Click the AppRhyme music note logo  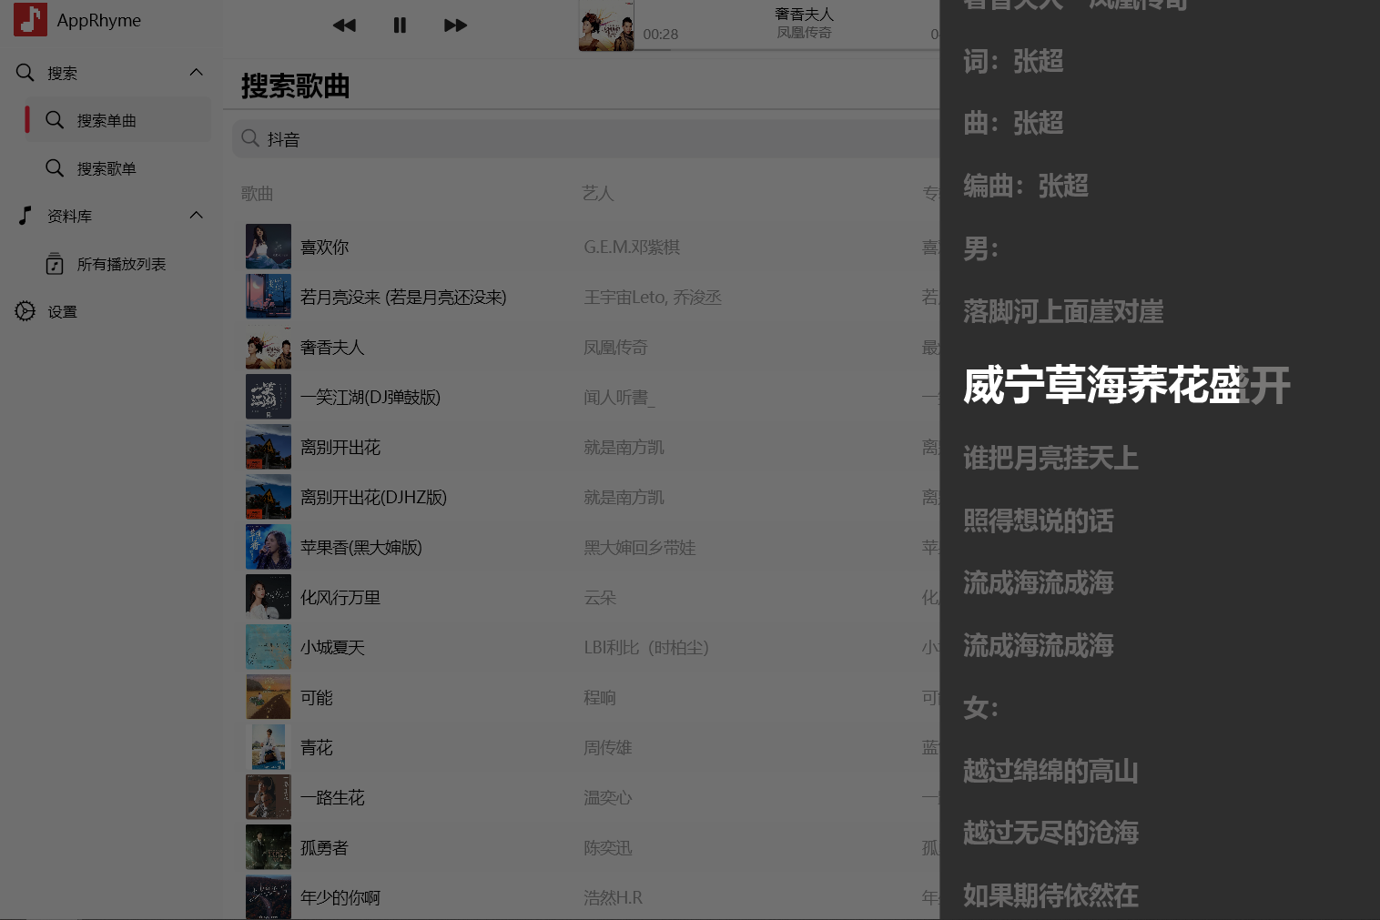click(x=30, y=19)
